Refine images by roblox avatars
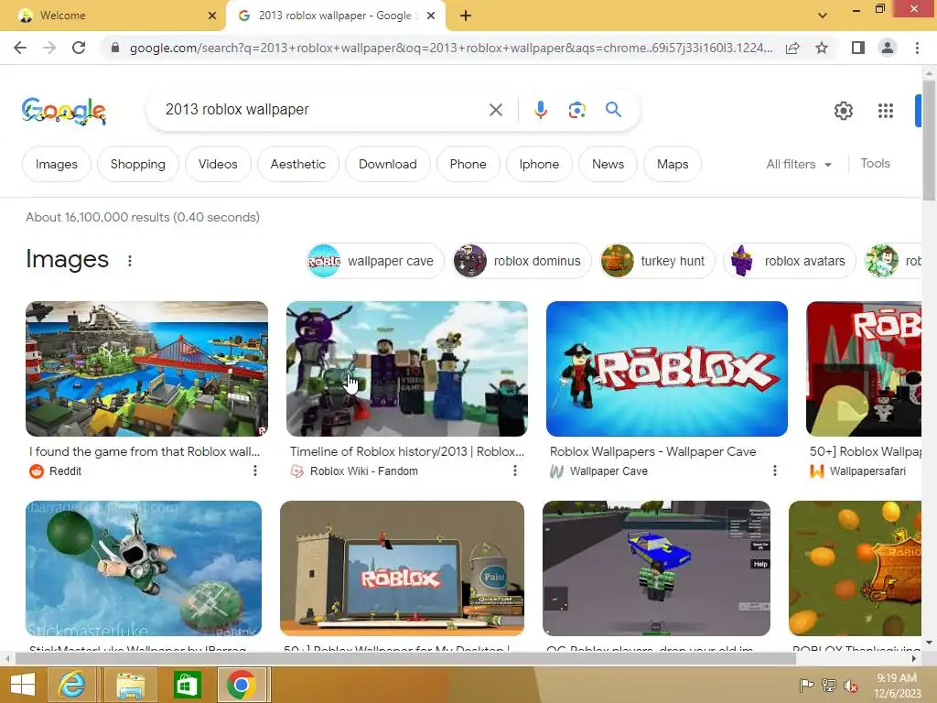Viewport: 937px width, 703px height. [x=790, y=261]
